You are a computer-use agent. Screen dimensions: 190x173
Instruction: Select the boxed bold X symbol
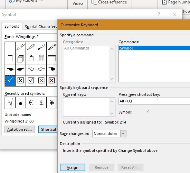click(x=52, y=81)
